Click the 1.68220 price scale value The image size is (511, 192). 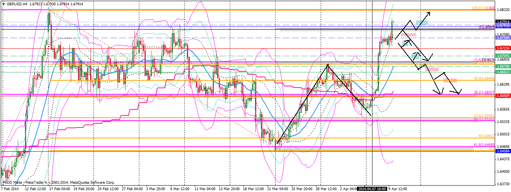tap(503, 10)
